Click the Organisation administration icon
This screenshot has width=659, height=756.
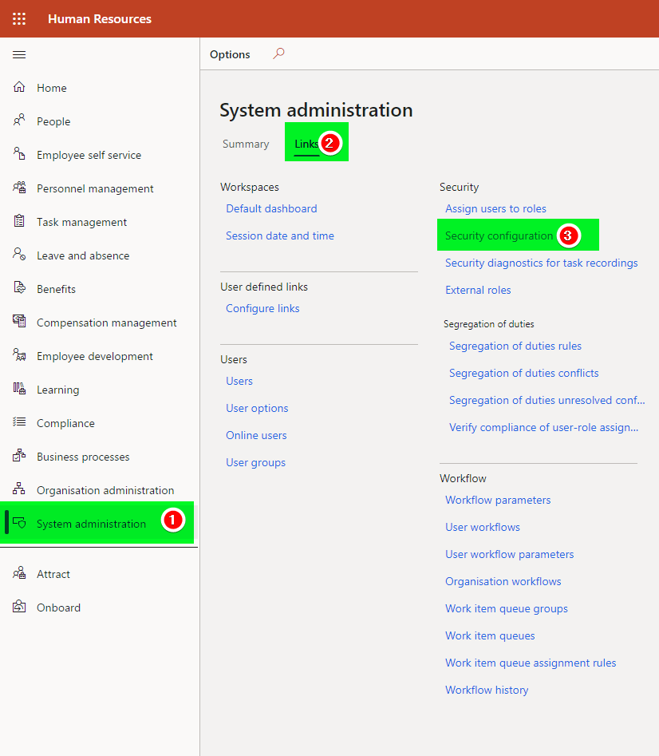click(x=19, y=489)
